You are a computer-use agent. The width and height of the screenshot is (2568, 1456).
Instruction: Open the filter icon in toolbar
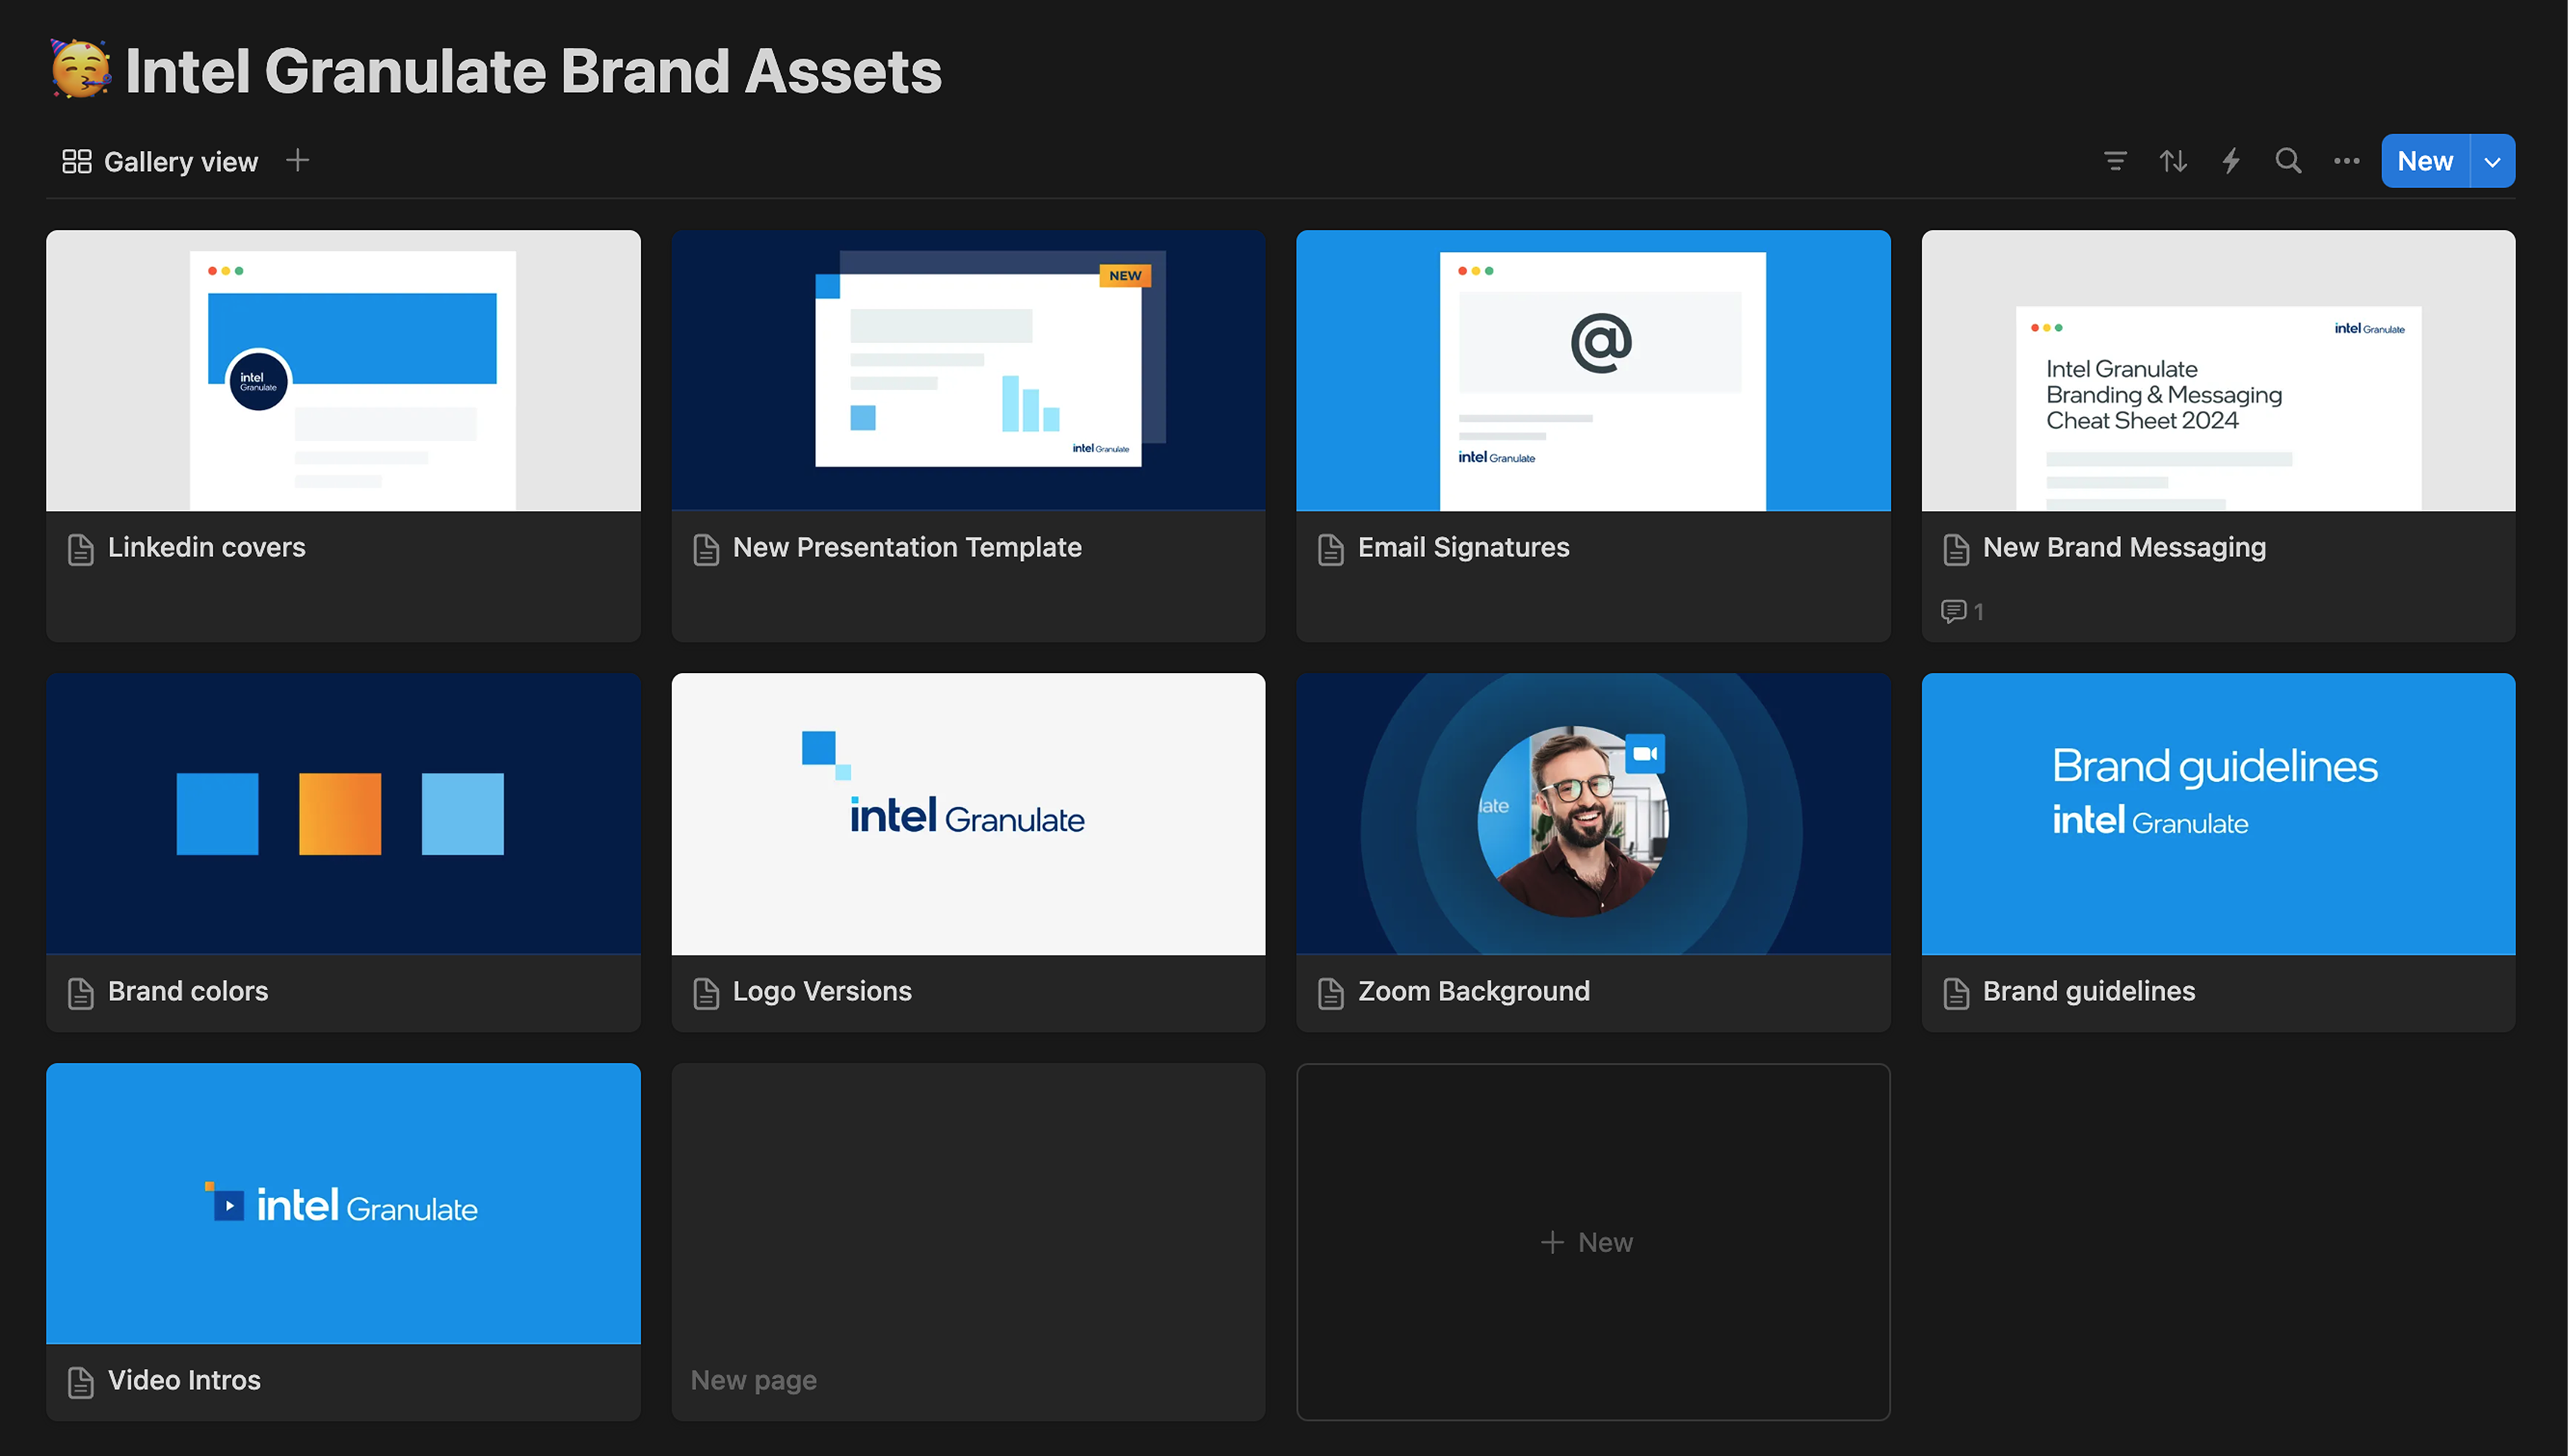point(2115,161)
